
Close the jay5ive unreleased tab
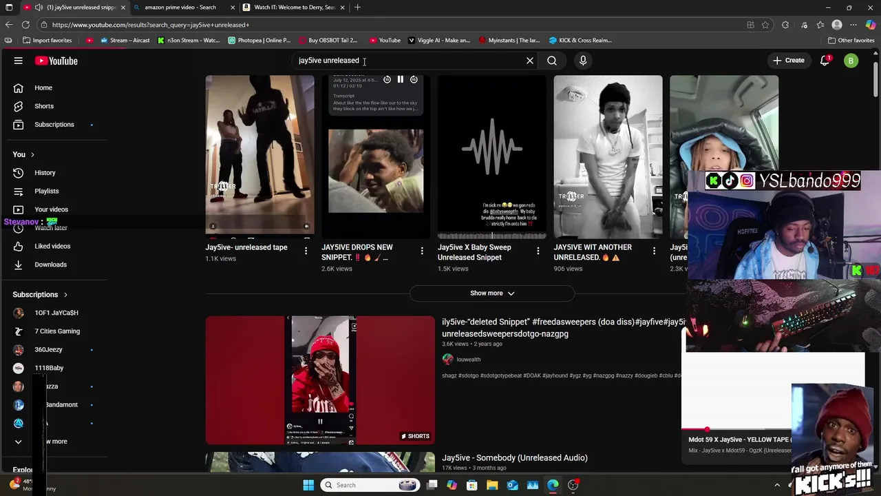tap(123, 8)
